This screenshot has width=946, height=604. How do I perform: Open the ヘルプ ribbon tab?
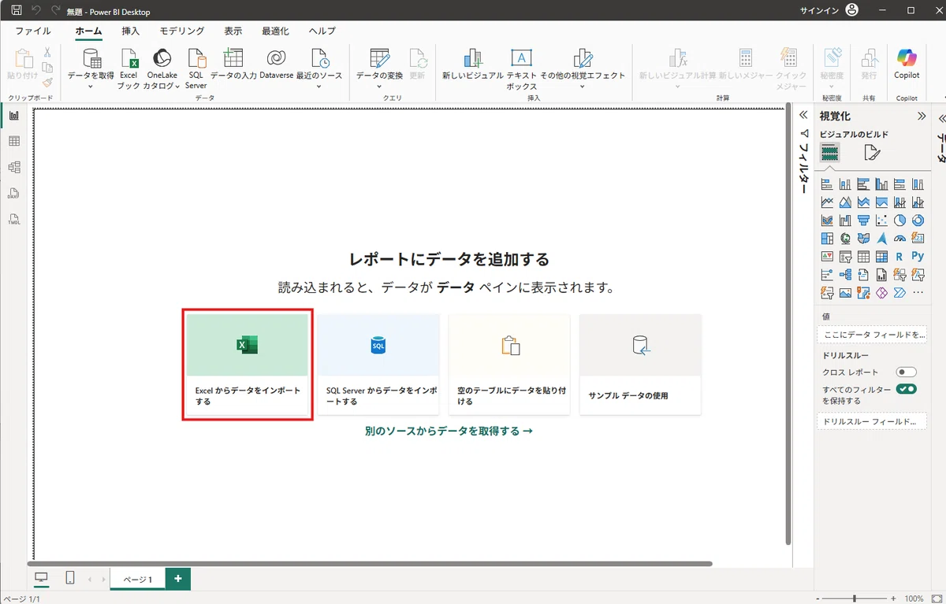tap(322, 31)
